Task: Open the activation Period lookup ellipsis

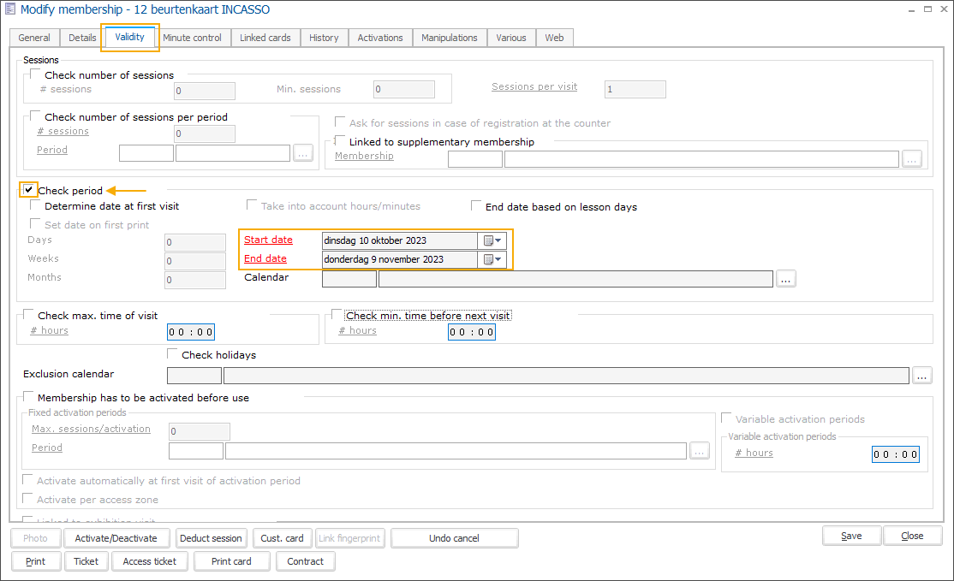Action: pos(700,451)
